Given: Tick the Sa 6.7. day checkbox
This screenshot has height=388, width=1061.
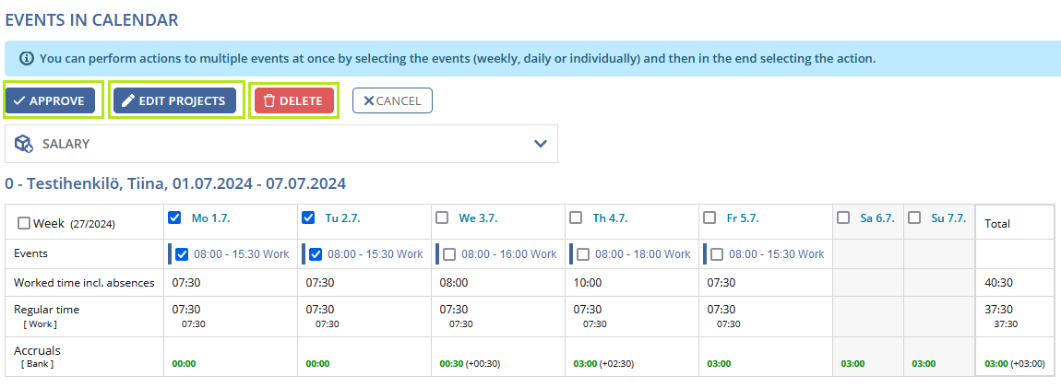Looking at the screenshot, I should (844, 218).
